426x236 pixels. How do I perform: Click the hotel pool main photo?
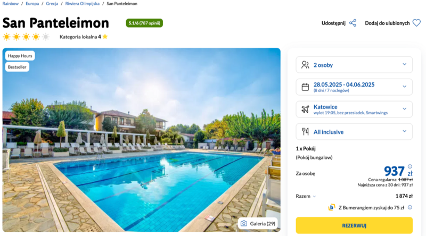point(141,140)
